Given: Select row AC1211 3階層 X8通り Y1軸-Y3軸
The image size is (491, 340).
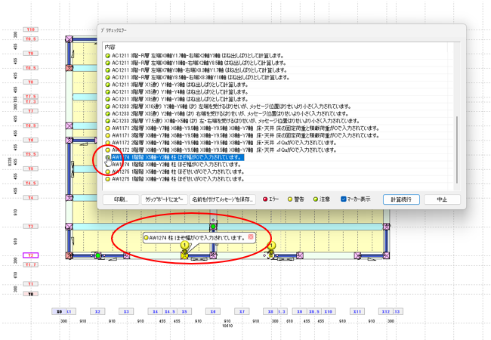Looking at the screenshot, I should click(x=180, y=99).
